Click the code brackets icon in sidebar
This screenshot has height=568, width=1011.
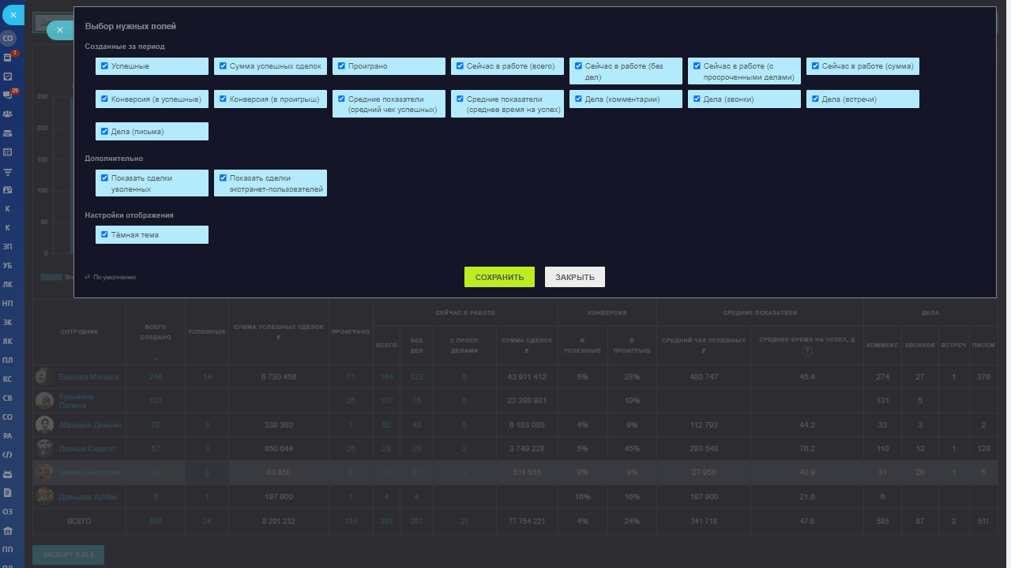point(8,454)
